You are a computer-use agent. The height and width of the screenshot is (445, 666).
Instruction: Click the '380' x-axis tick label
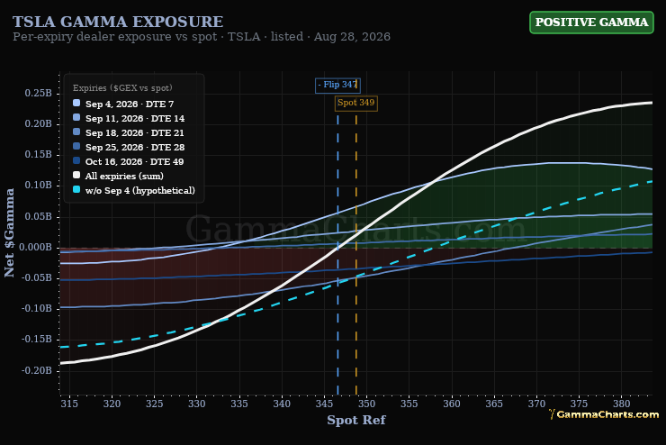click(x=621, y=404)
